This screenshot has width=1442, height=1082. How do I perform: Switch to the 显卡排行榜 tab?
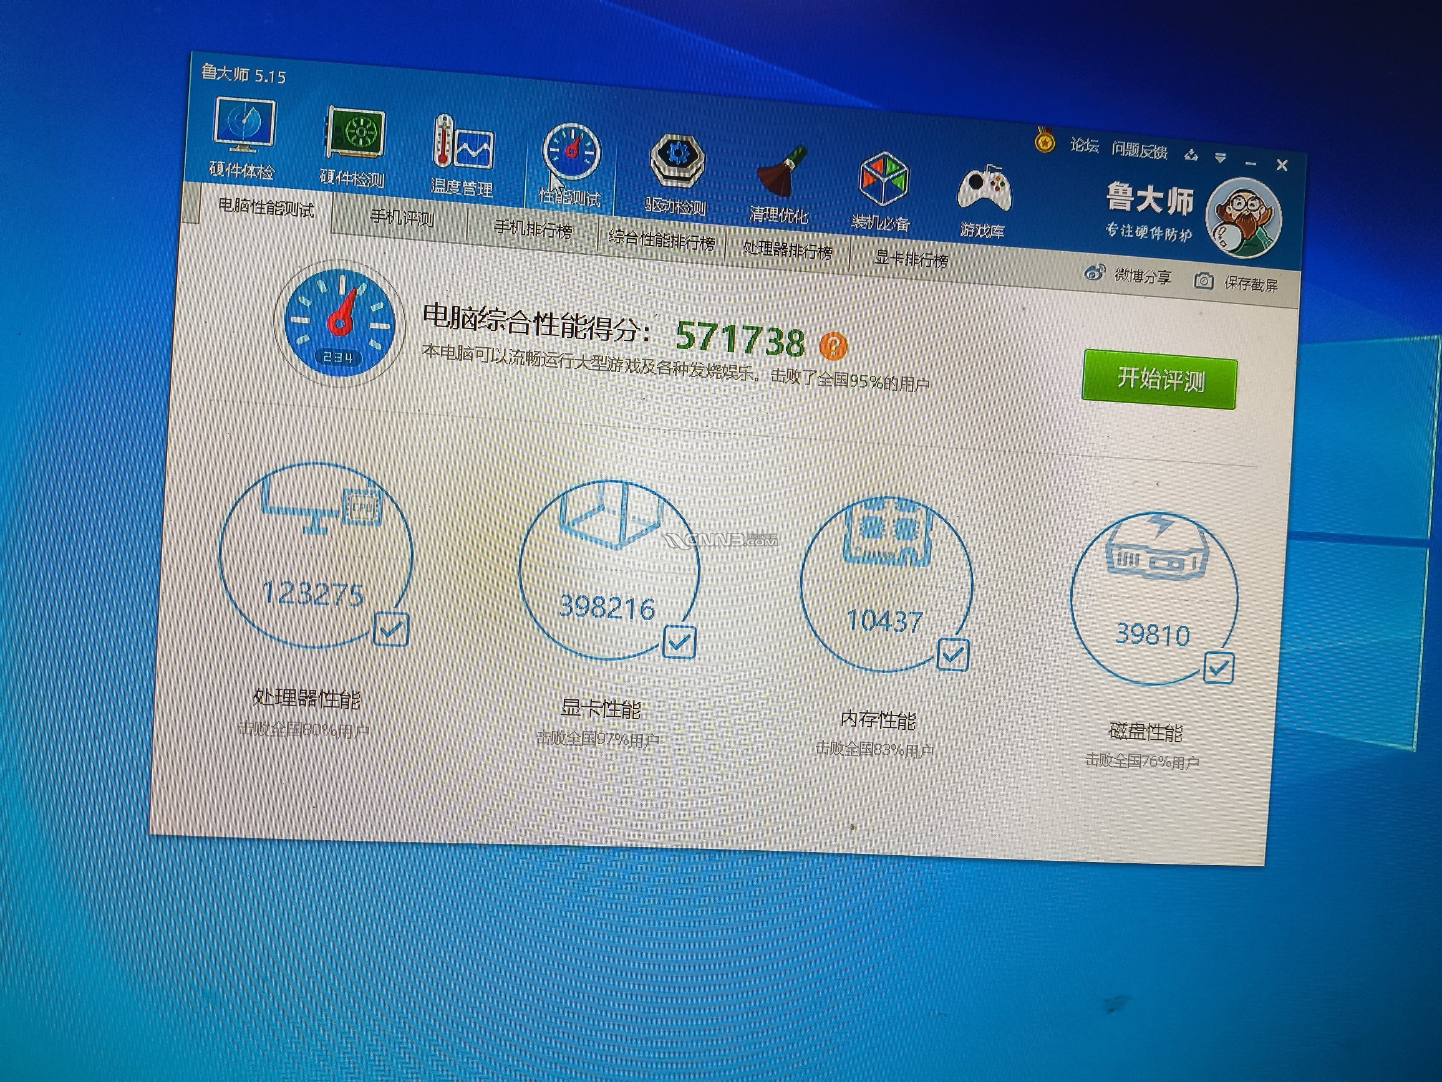pyautogui.click(x=910, y=259)
